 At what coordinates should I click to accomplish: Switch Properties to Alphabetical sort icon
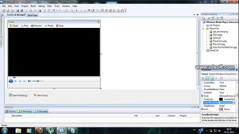[207, 79]
